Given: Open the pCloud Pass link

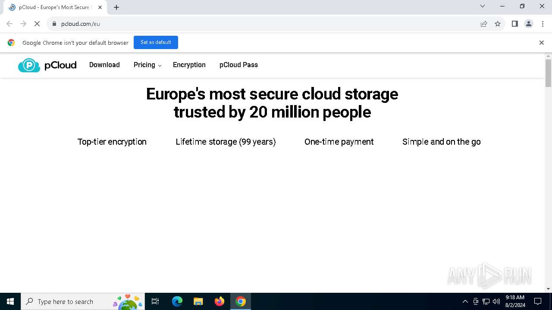Looking at the screenshot, I should tap(238, 65).
